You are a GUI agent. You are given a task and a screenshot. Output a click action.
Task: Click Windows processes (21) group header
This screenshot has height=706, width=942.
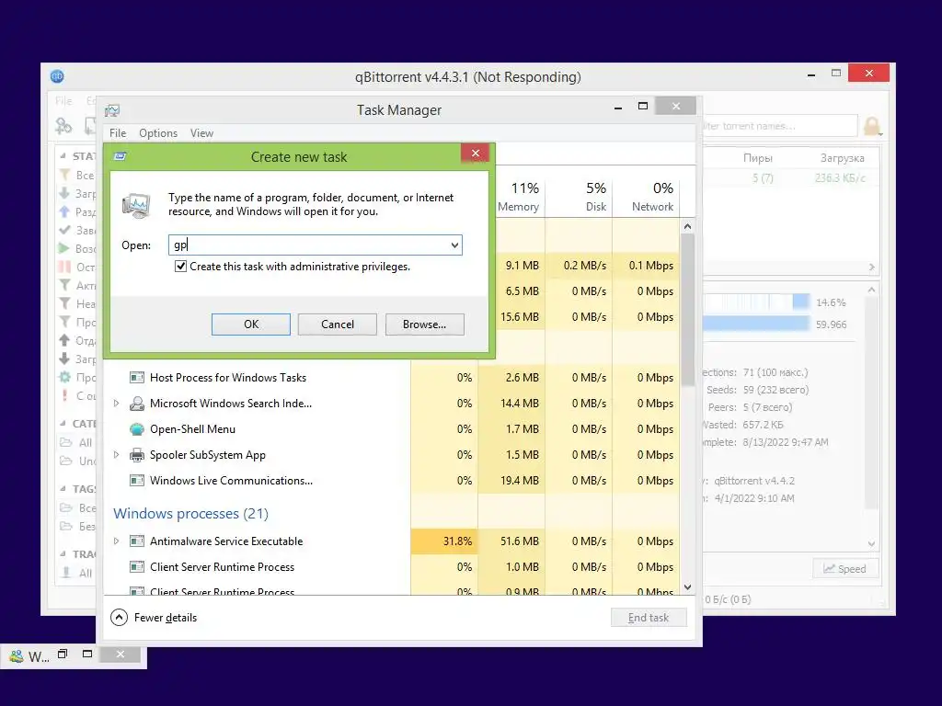(x=190, y=514)
